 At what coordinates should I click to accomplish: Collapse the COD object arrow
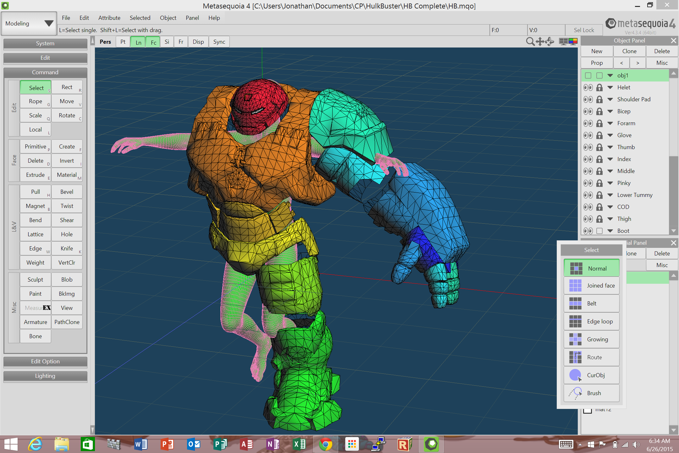coord(610,207)
